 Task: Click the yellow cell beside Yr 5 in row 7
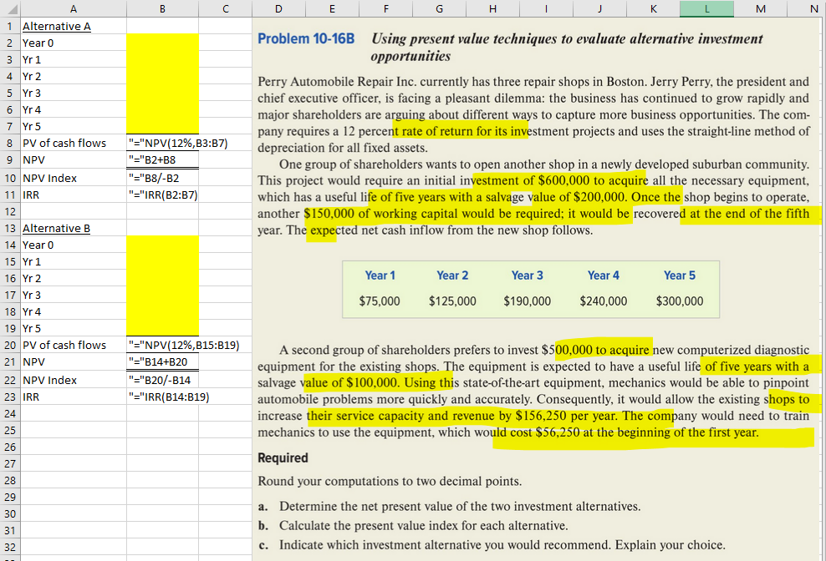pos(162,126)
